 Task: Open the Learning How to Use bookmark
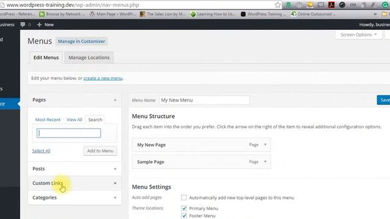point(213,14)
